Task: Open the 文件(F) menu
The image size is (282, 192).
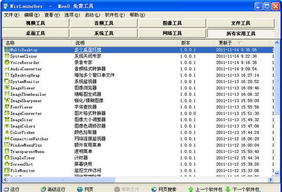Action: pos(11,15)
